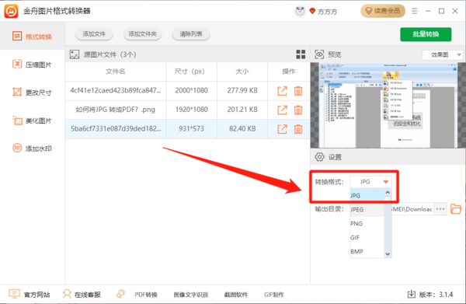
Task: Open the 格式转换 sidebar tab
Action: pos(32,37)
